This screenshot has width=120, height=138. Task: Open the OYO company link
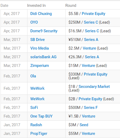point(34,22)
